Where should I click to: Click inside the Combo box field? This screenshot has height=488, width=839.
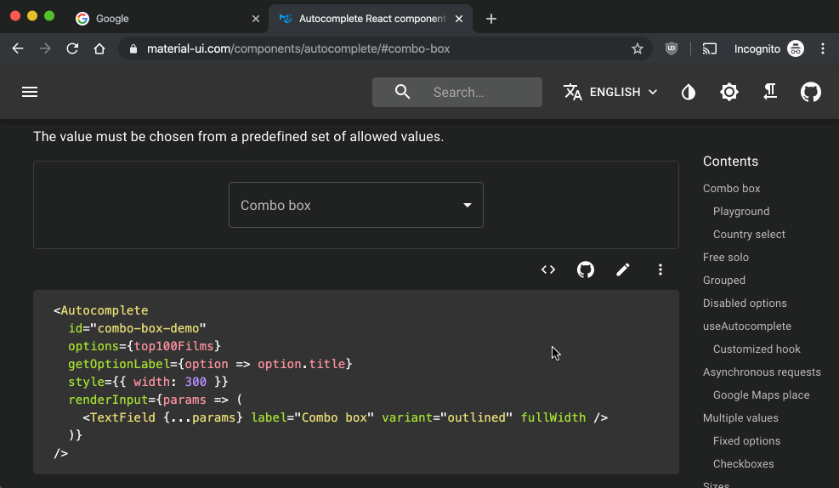pos(356,205)
